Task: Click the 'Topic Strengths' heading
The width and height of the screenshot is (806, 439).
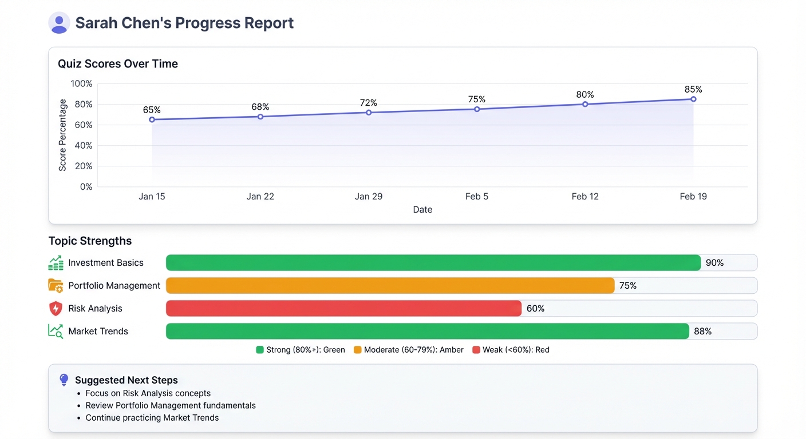Action: tap(90, 241)
